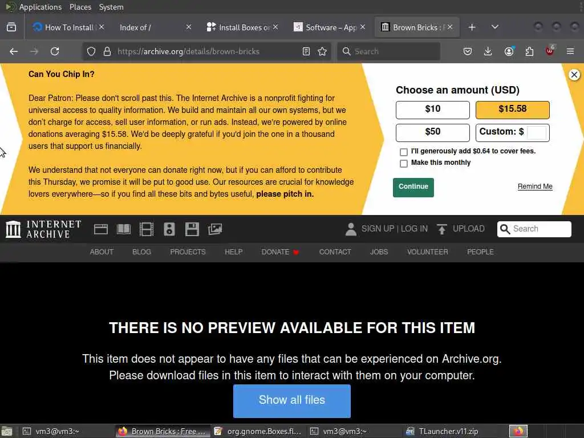584x438 pixels.
Task: Toggle reader view icon
Action: [306, 51]
